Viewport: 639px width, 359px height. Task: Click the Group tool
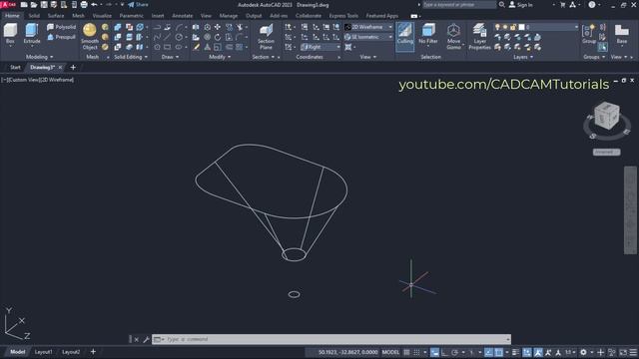tap(589, 34)
